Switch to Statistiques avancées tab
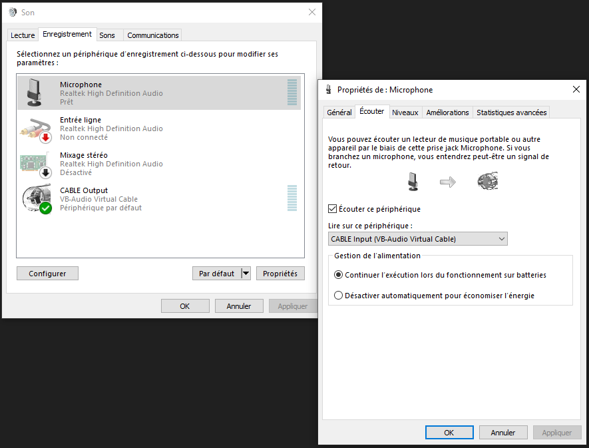This screenshot has width=589, height=448. click(511, 112)
